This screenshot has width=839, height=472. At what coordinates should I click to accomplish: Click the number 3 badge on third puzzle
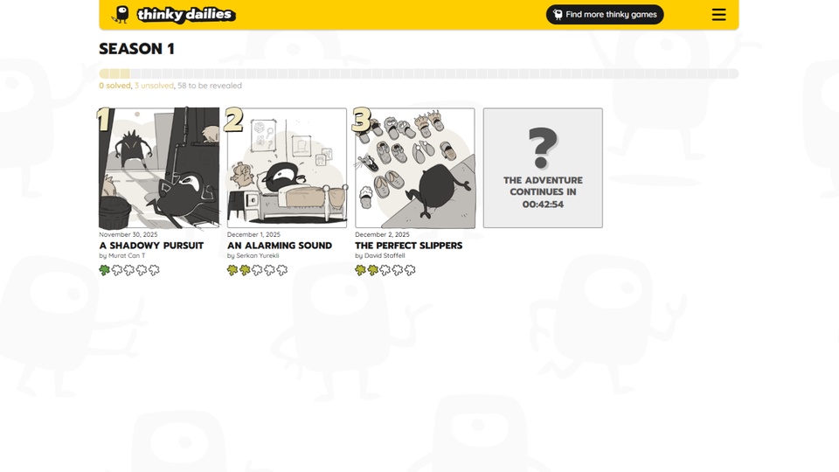[361, 120]
